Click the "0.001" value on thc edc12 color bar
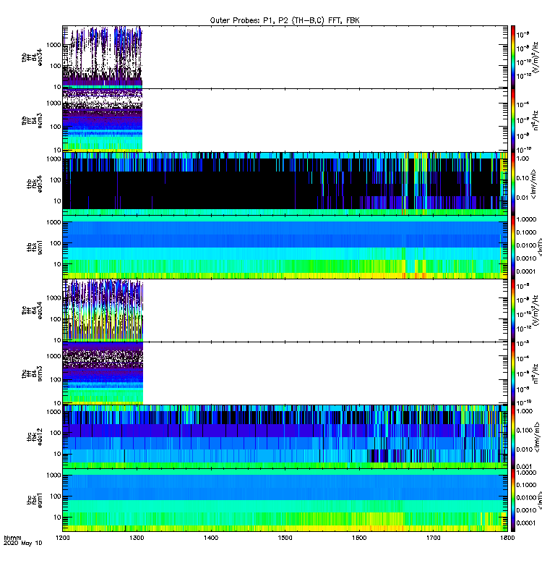The width and height of the screenshot is (542, 579). pos(524,467)
